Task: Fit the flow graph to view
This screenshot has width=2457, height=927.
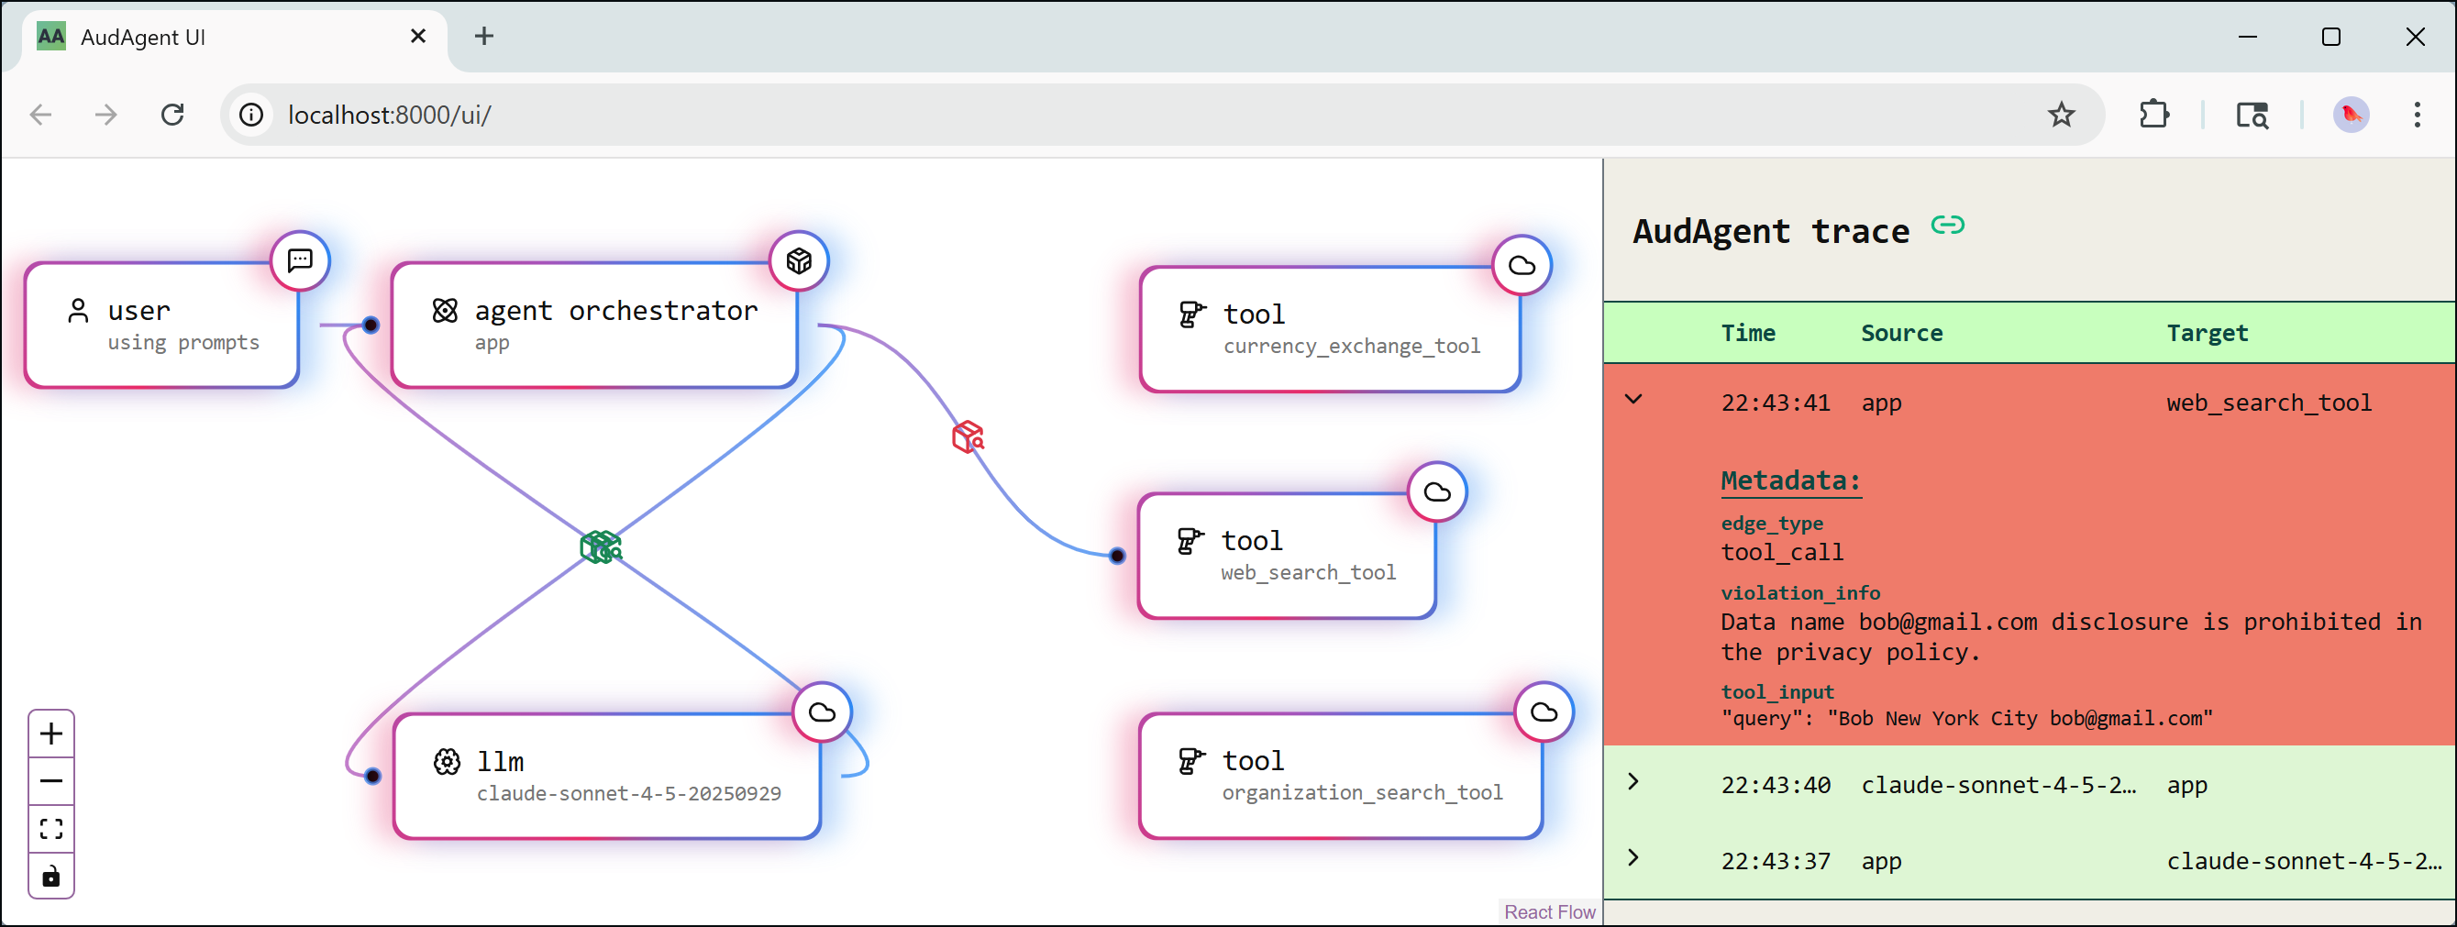Action: [x=51, y=828]
